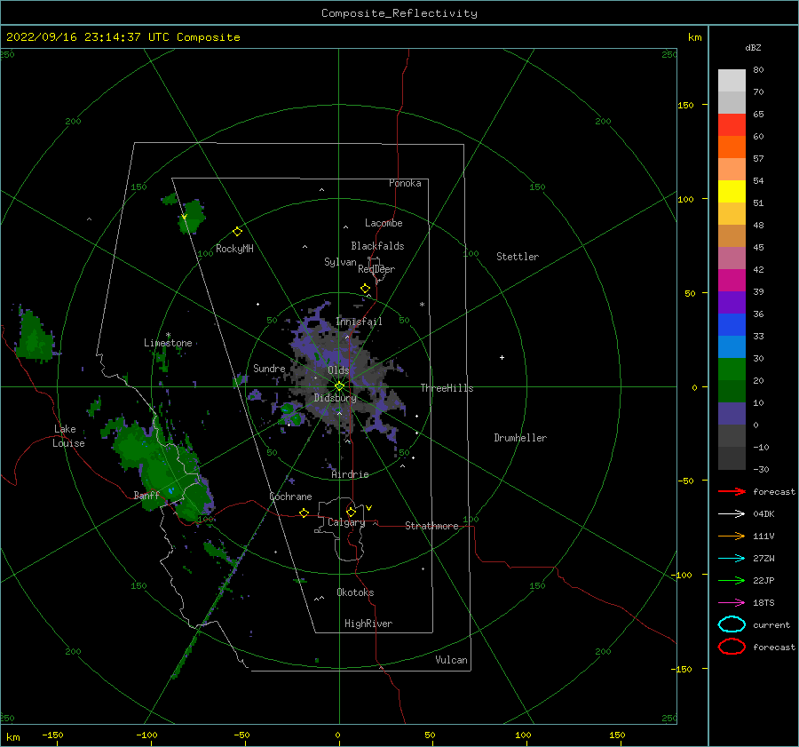Click the green 22JP arrow legend icon
Viewport: 799px width, 747px height.
pyautogui.click(x=732, y=580)
